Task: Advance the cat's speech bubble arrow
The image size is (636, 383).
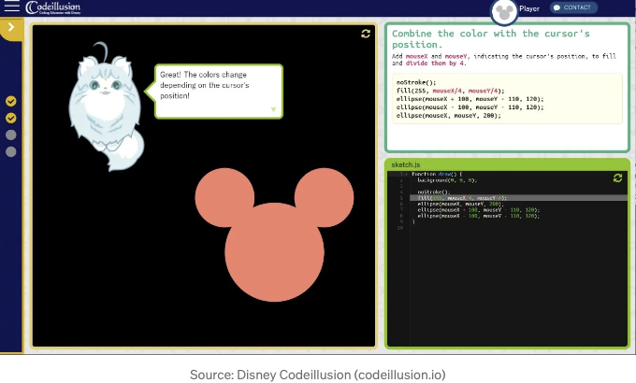Action: click(273, 109)
